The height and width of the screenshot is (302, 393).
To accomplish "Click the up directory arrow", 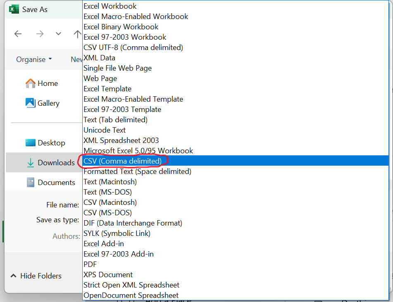I will [x=77, y=34].
